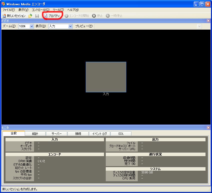The height and width of the screenshot is (193, 212).
Task: Switch to the サーバー tab
Action: pyautogui.click(x=56, y=134)
